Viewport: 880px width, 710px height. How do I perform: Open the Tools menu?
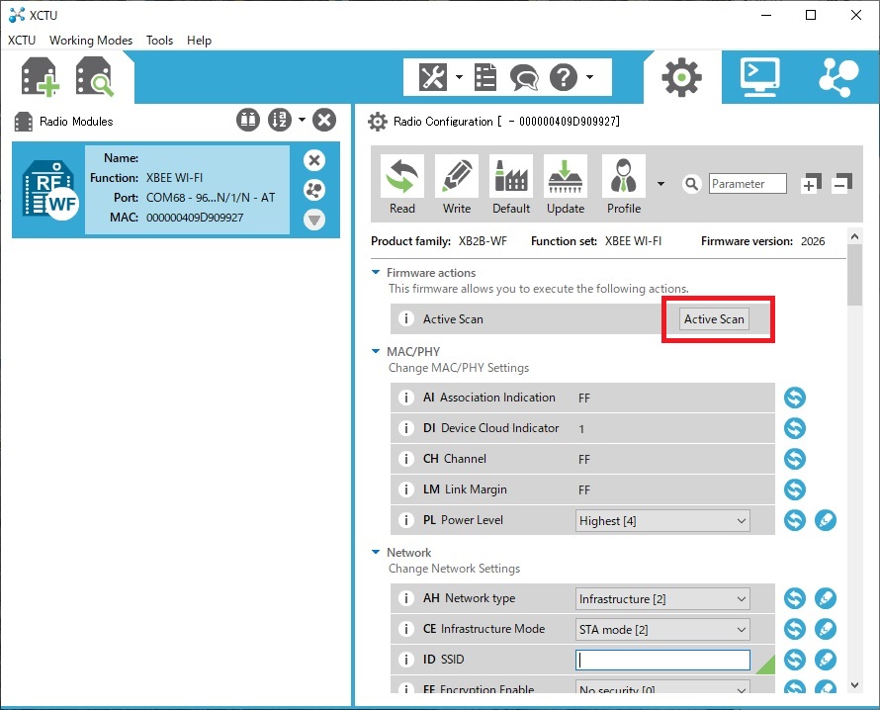tap(159, 41)
